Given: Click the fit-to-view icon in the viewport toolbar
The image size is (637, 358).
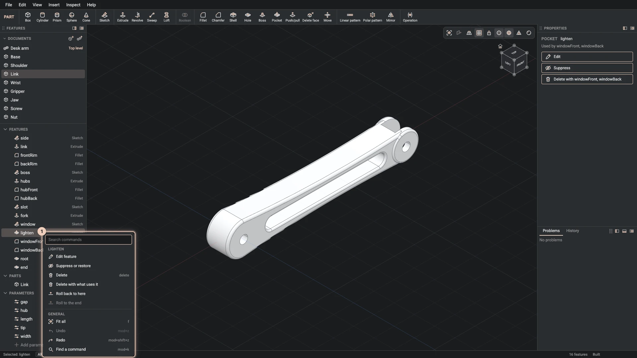Looking at the screenshot, I should (x=449, y=33).
